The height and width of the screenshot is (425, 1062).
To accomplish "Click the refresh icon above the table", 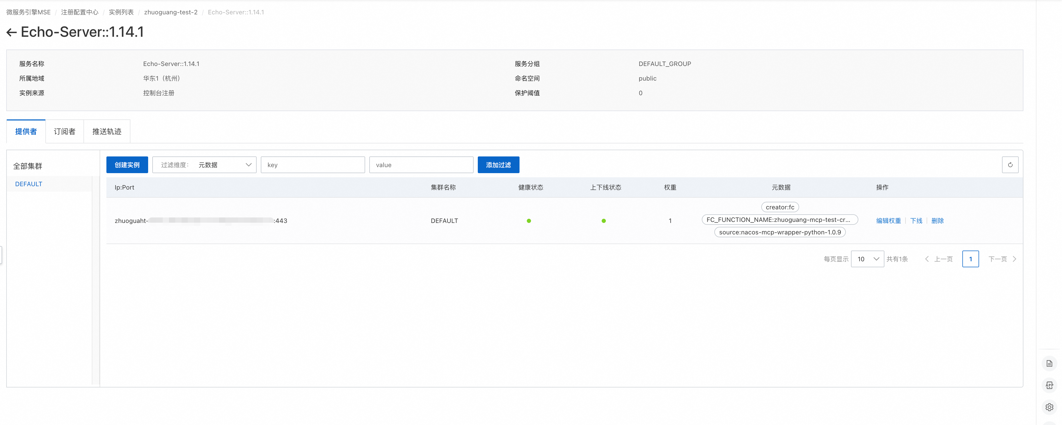I will click(1010, 165).
